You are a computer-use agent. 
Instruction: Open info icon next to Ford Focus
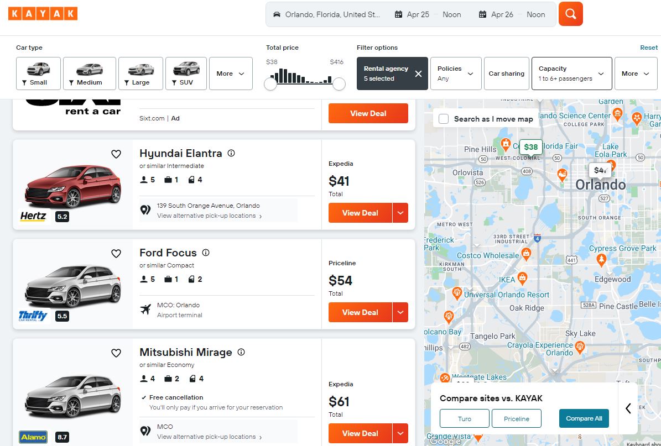pyautogui.click(x=206, y=253)
